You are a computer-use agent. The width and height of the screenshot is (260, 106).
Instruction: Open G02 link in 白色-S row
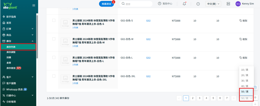click(x=148, y=21)
